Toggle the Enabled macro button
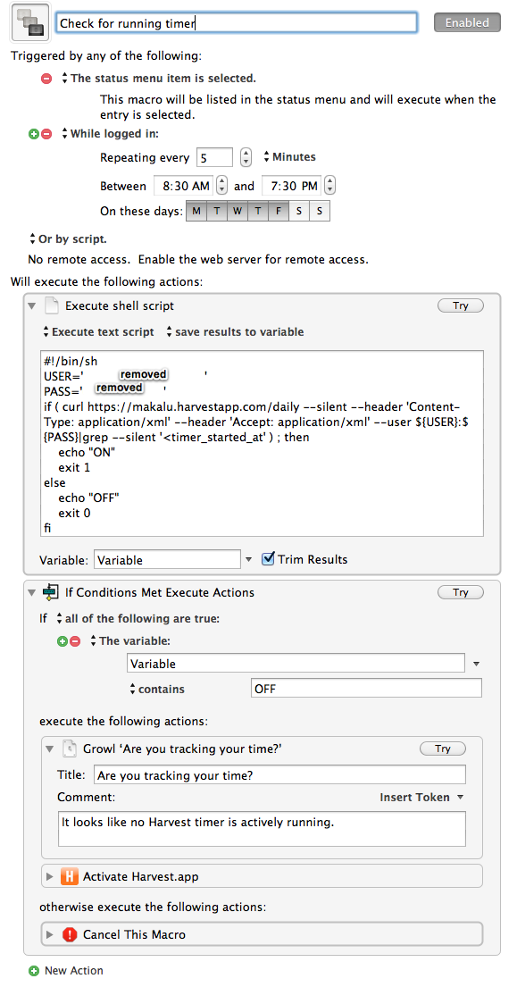The image size is (517, 987). (467, 22)
